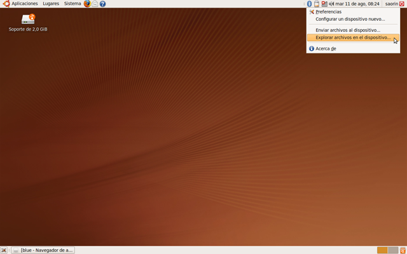
Task: Open the Firefox browser launcher
Action: [87, 4]
